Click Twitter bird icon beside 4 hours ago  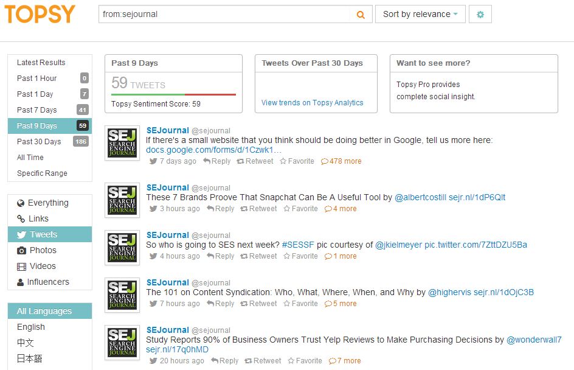(x=153, y=256)
